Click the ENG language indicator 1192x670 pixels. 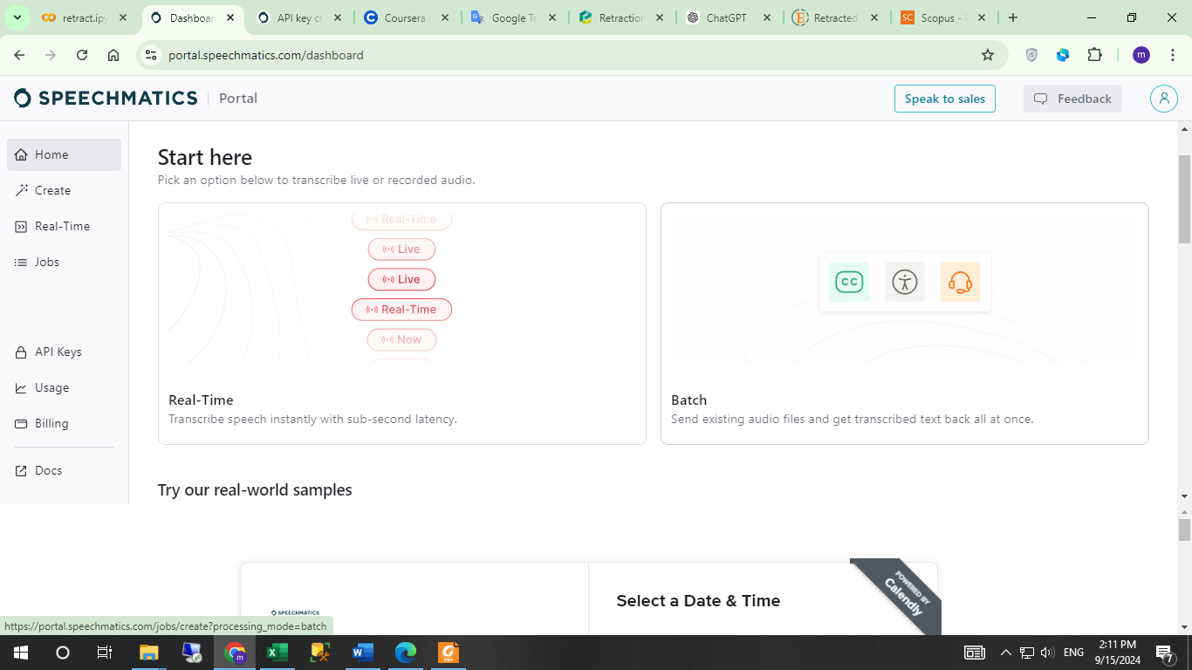(x=1073, y=653)
